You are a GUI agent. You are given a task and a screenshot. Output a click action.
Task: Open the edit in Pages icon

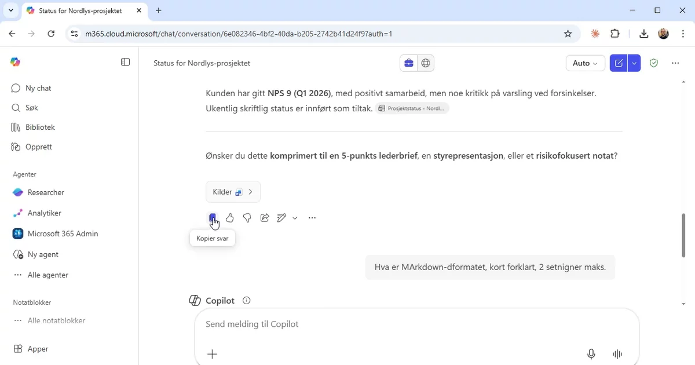282,218
